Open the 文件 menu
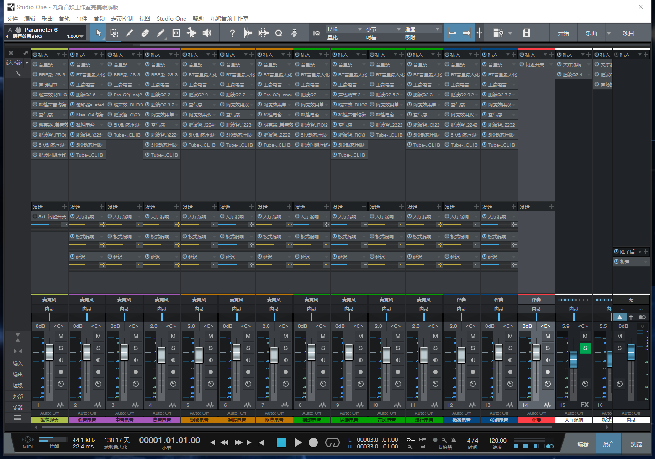Viewport: 655px width, 459px height. click(12, 19)
